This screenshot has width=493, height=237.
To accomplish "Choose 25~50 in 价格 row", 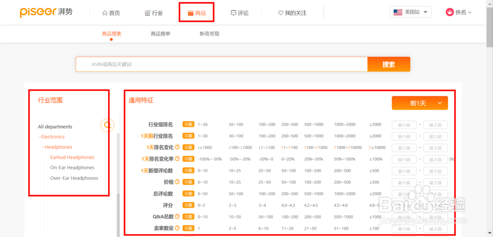I will tap(265, 182).
